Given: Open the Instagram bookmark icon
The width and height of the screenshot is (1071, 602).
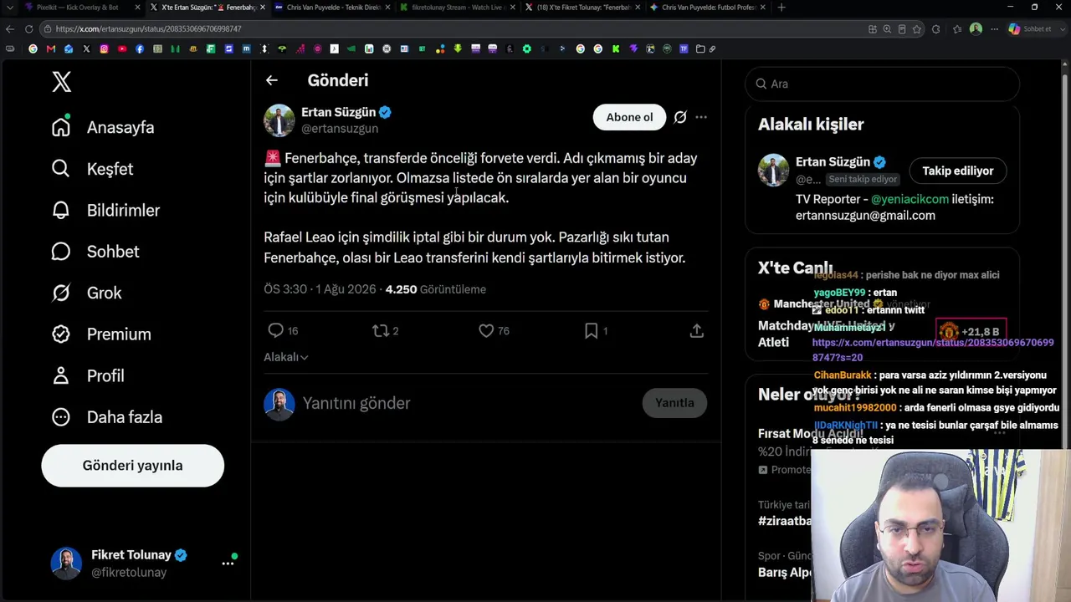Looking at the screenshot, I should coord(104,49).
